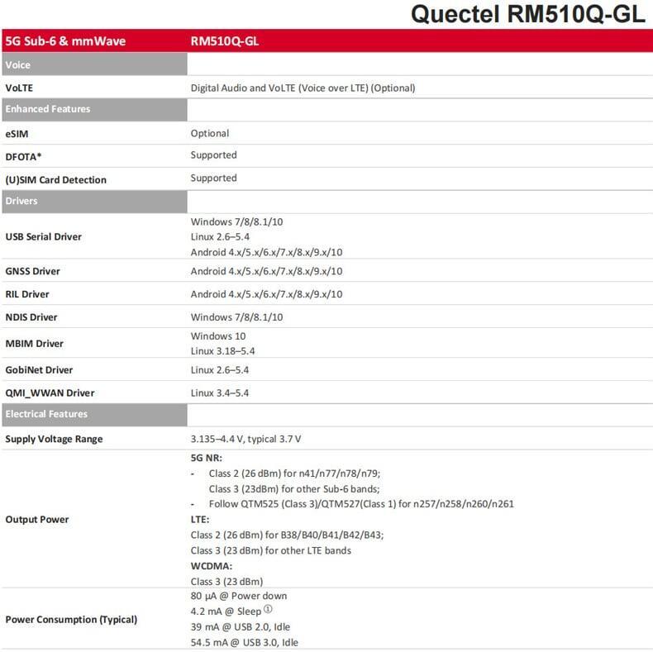
Task: Click the 'NDIS Driver' label
Action: click(x=31, y=316)
